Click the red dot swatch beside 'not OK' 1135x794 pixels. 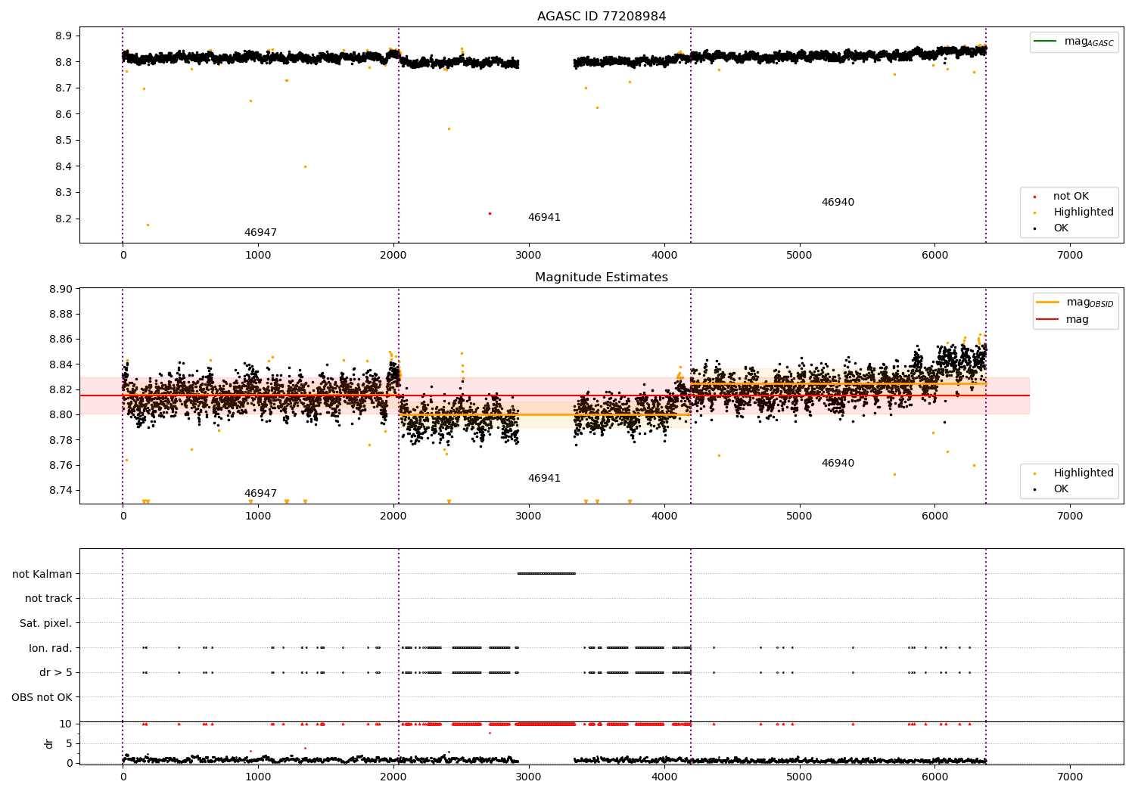click(x=1034, y=197)
